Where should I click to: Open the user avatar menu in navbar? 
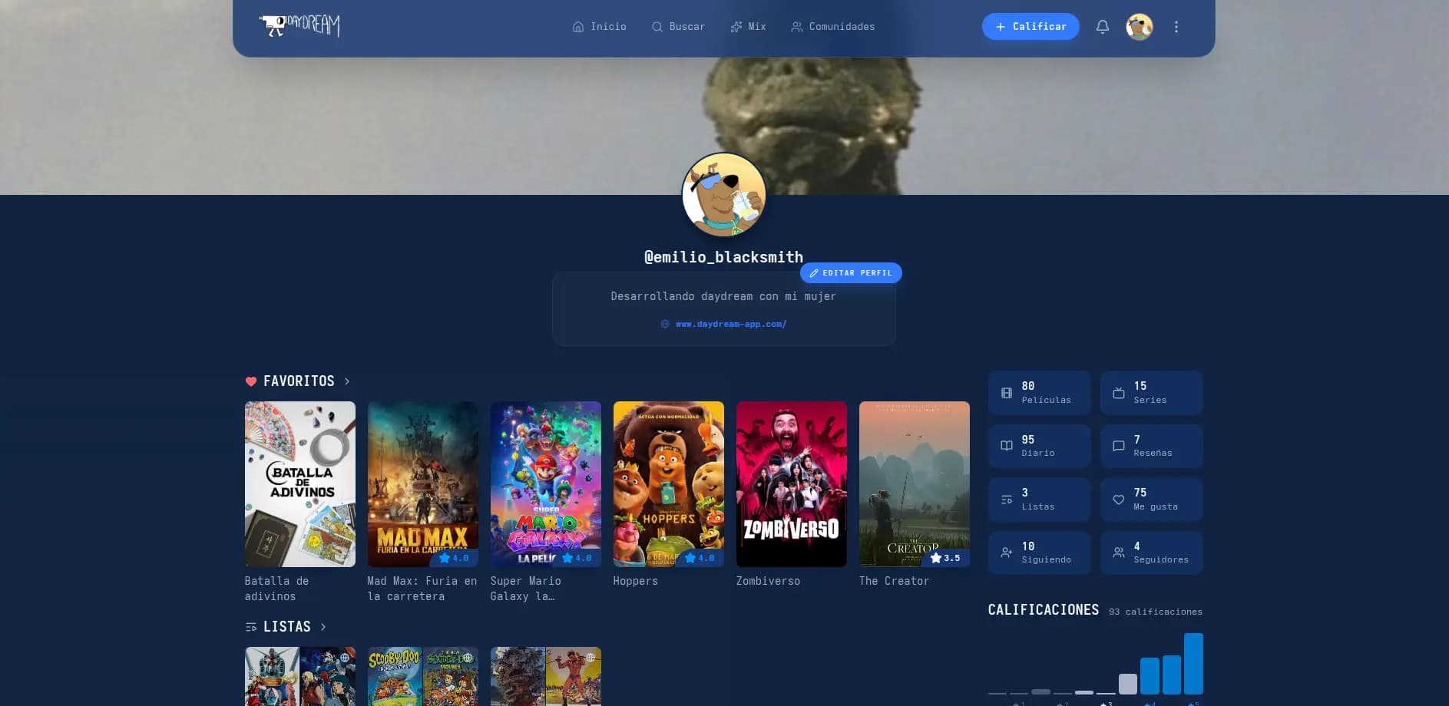(1140, 27)
